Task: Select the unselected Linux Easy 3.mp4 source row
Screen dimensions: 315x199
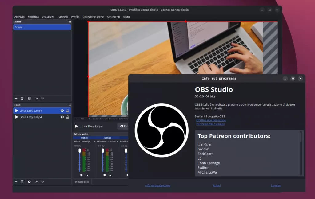Action: (x=42, y=117)
